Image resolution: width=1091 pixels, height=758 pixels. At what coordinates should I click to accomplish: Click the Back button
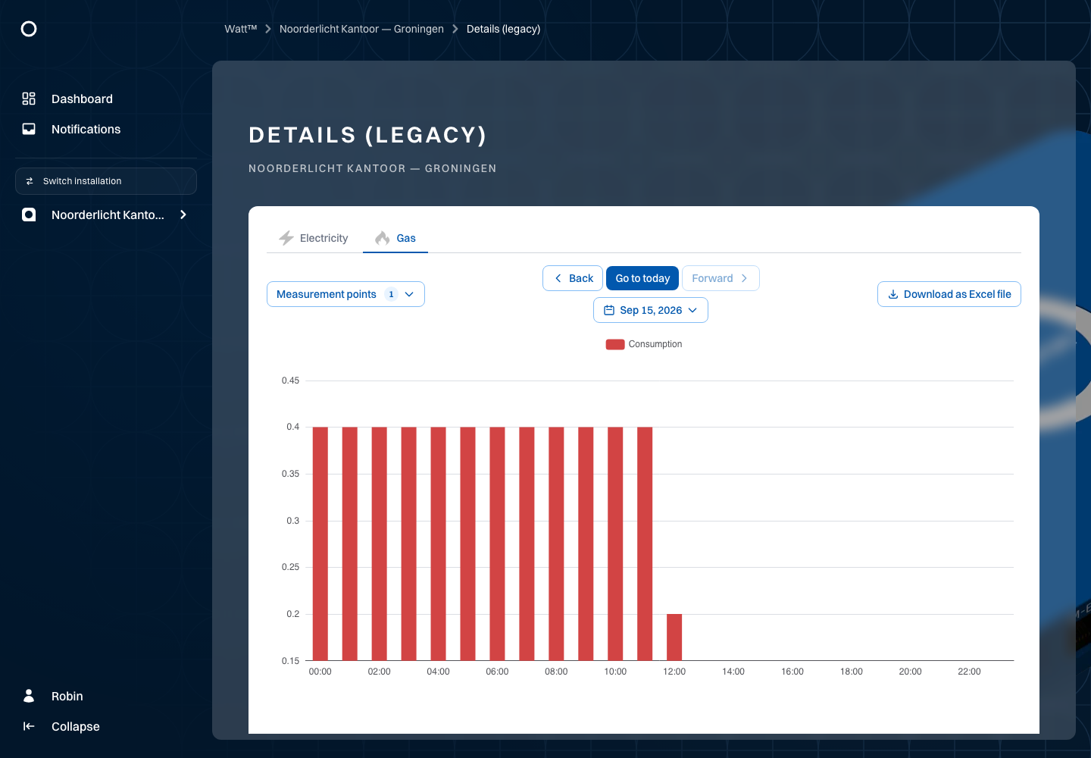573,278
